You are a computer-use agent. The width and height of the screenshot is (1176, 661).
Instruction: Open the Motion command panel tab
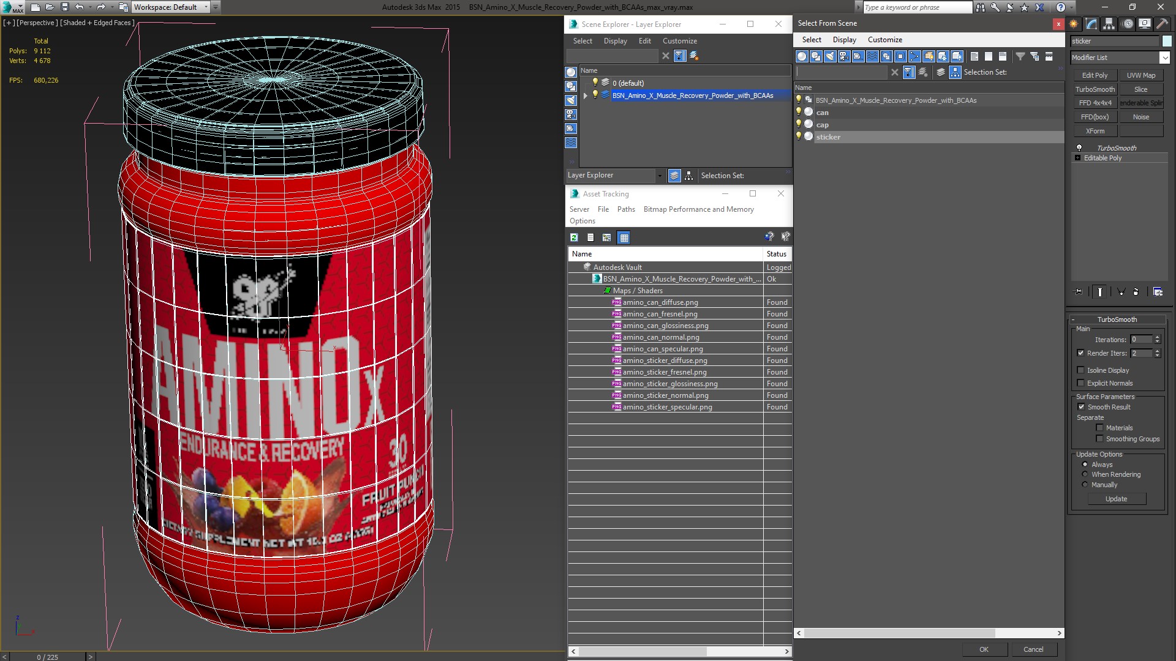click(1128, 24)
